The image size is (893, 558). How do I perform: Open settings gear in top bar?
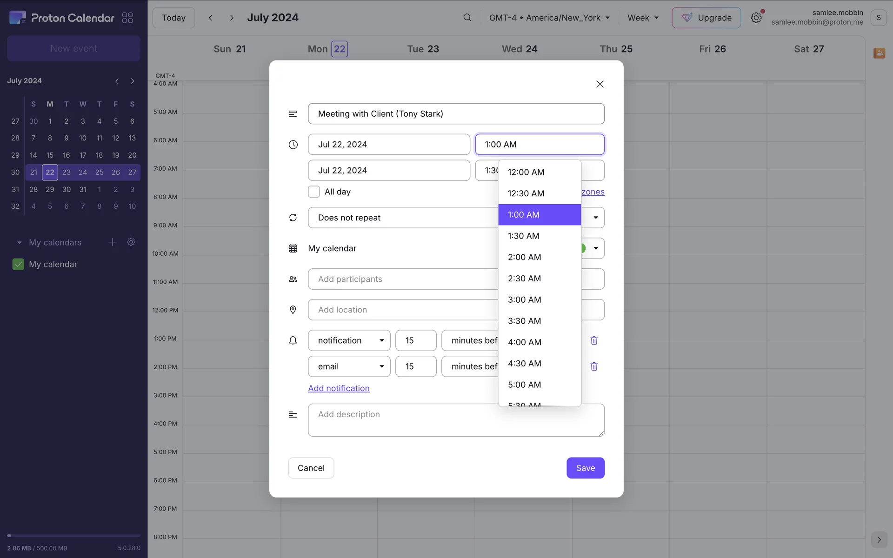[756, 18]
